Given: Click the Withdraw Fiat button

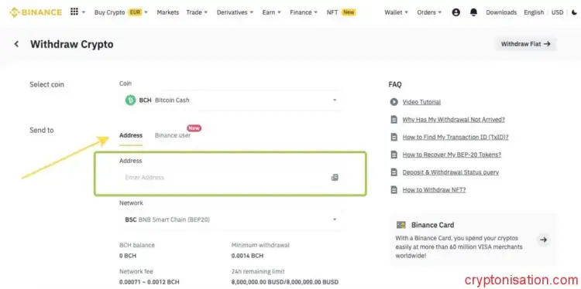Looking at the screenshot, I should [x=526, y=44].
